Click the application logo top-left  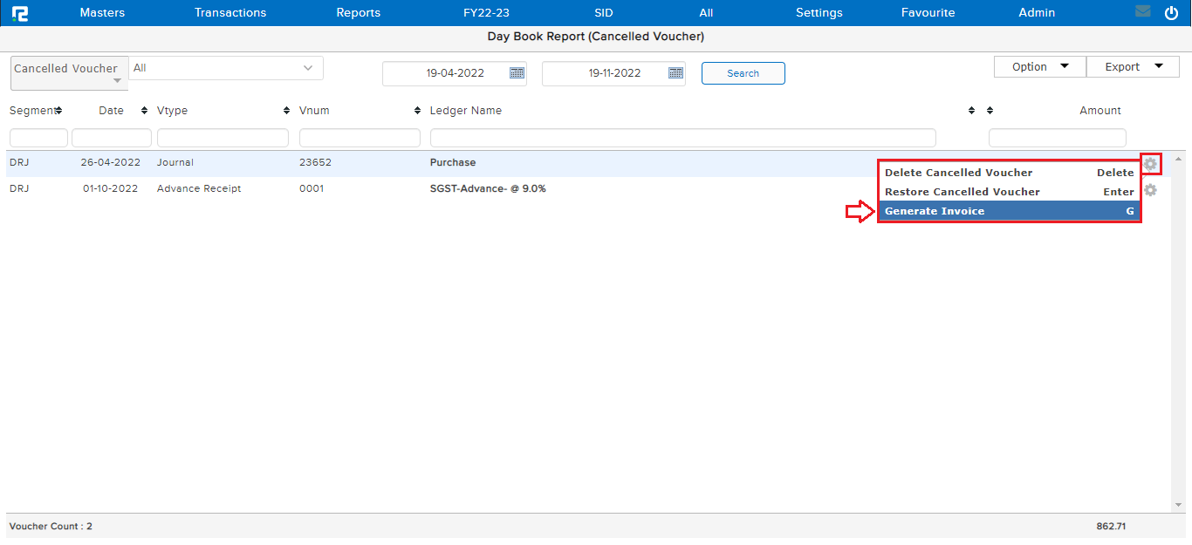[19, 12]
